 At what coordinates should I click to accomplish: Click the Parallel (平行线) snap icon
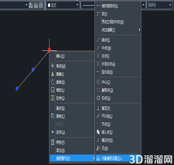coord(98,116)
